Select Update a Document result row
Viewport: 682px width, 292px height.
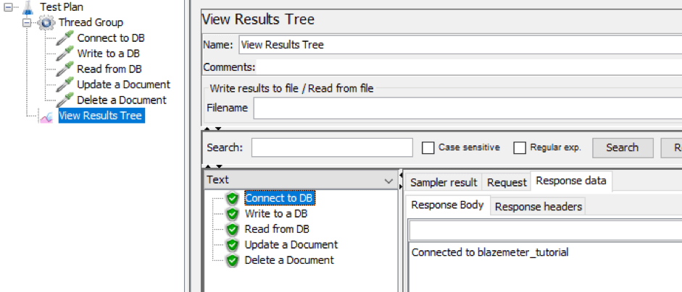pos(291,245)
